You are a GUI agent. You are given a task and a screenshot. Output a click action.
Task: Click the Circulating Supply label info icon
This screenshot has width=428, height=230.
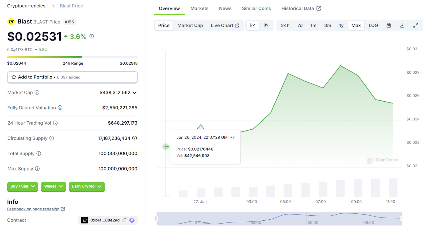tap(52, 138)
